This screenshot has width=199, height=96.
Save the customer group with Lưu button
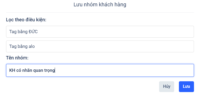click(186, 87)
